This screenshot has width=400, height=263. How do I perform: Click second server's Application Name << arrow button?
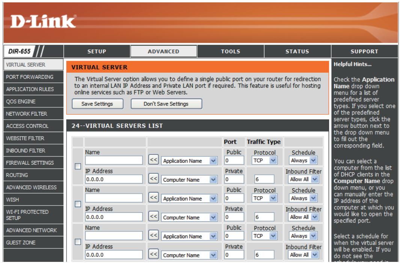tap(154, 197)
